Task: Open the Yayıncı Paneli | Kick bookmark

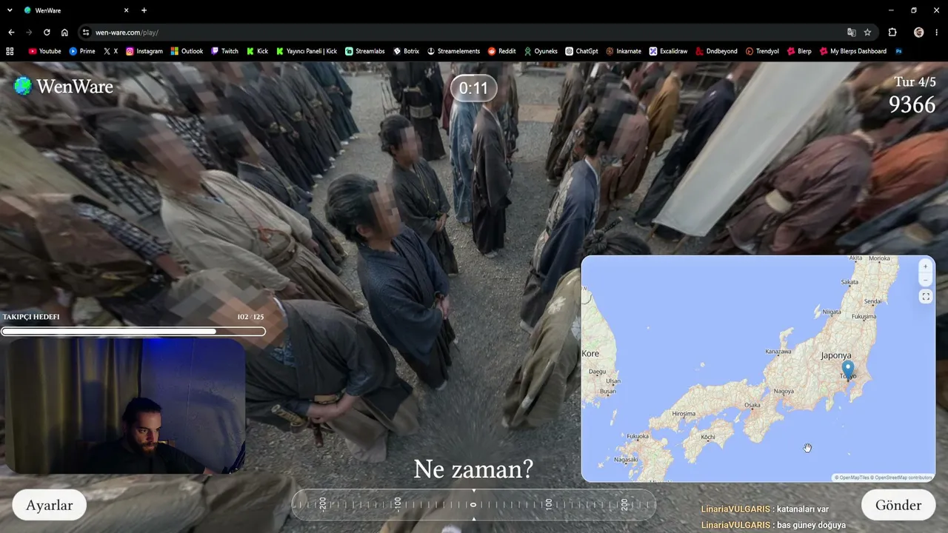Action: [307, 51]
